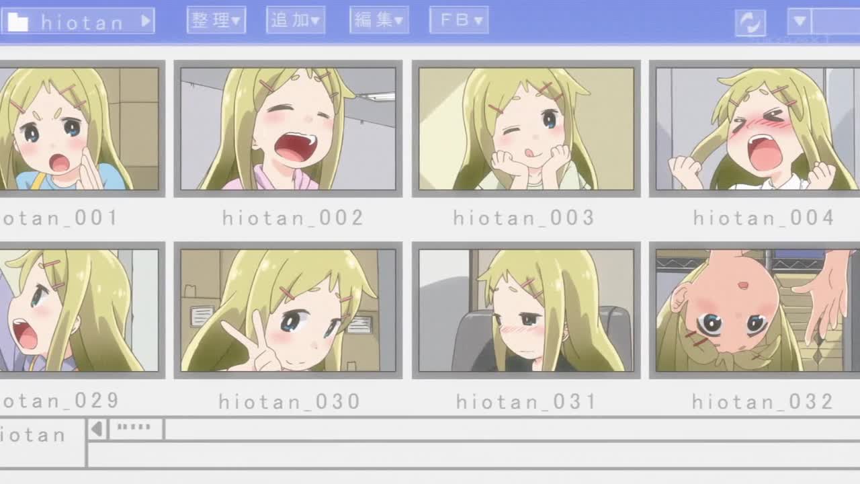Image resolution: width=860 pixels, height=484 pixels.
Task: Click the horizontal scrollbar thumb with dots
Action: click(x=136, y=428)
